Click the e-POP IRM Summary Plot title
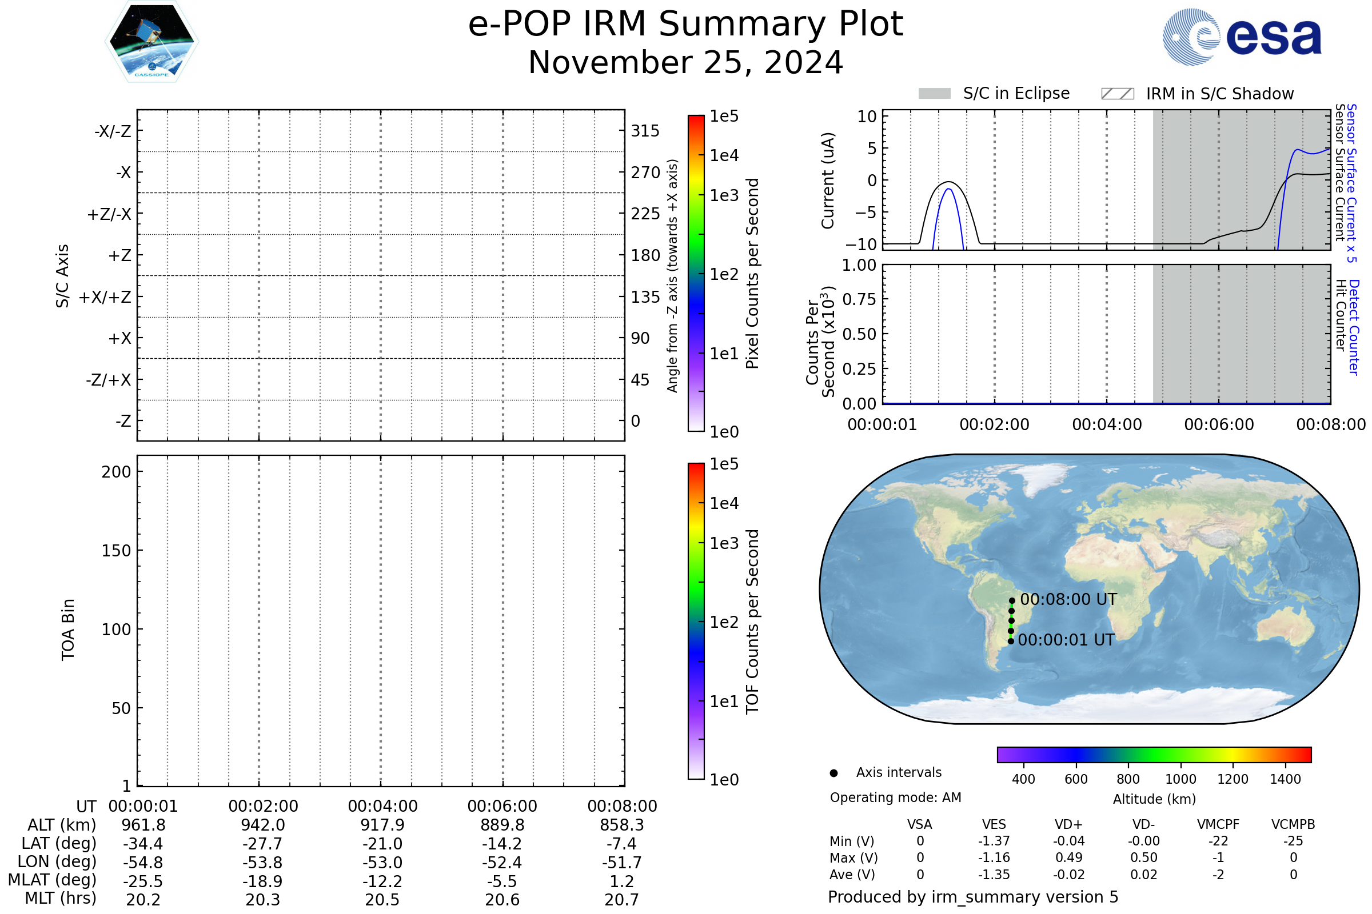This screenshot has width=1372, height=914. (685, 25)
